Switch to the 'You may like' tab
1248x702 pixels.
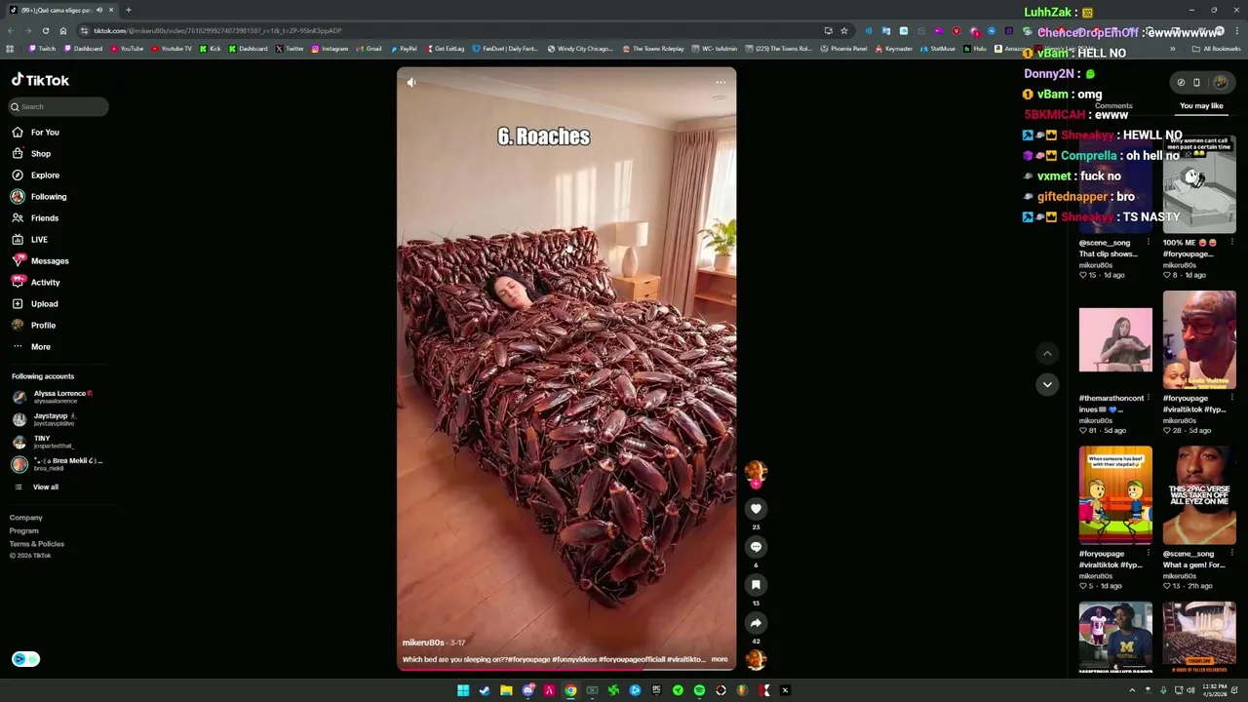click(1201, 105)
